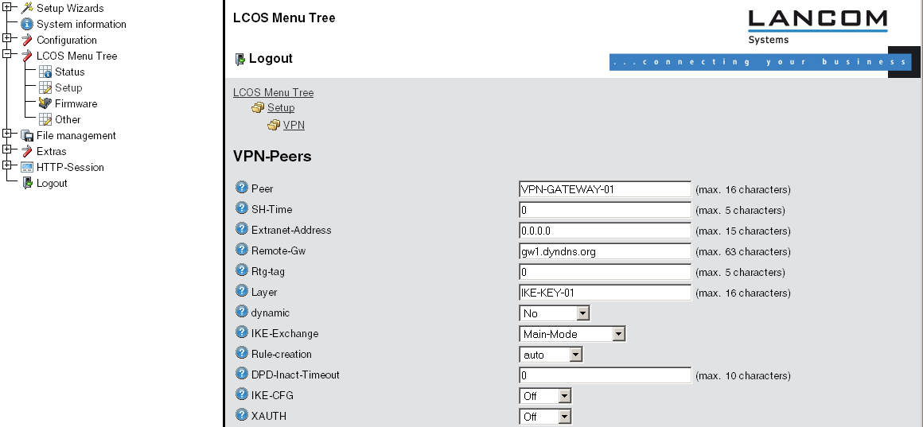Click the help icon next to Peer

click(242, 188)
